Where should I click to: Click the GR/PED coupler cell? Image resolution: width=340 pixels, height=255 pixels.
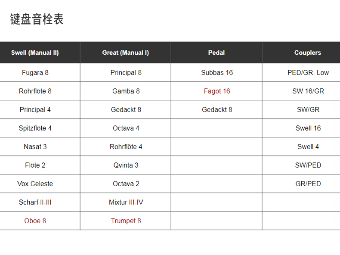308,183
